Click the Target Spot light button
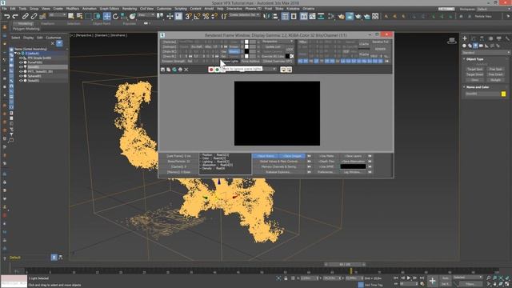 click(x=474, y=70)
